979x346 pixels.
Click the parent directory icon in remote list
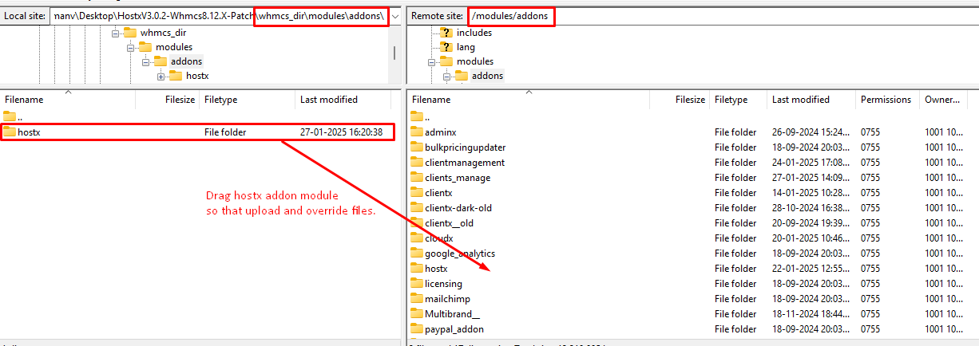coord(417,117)
